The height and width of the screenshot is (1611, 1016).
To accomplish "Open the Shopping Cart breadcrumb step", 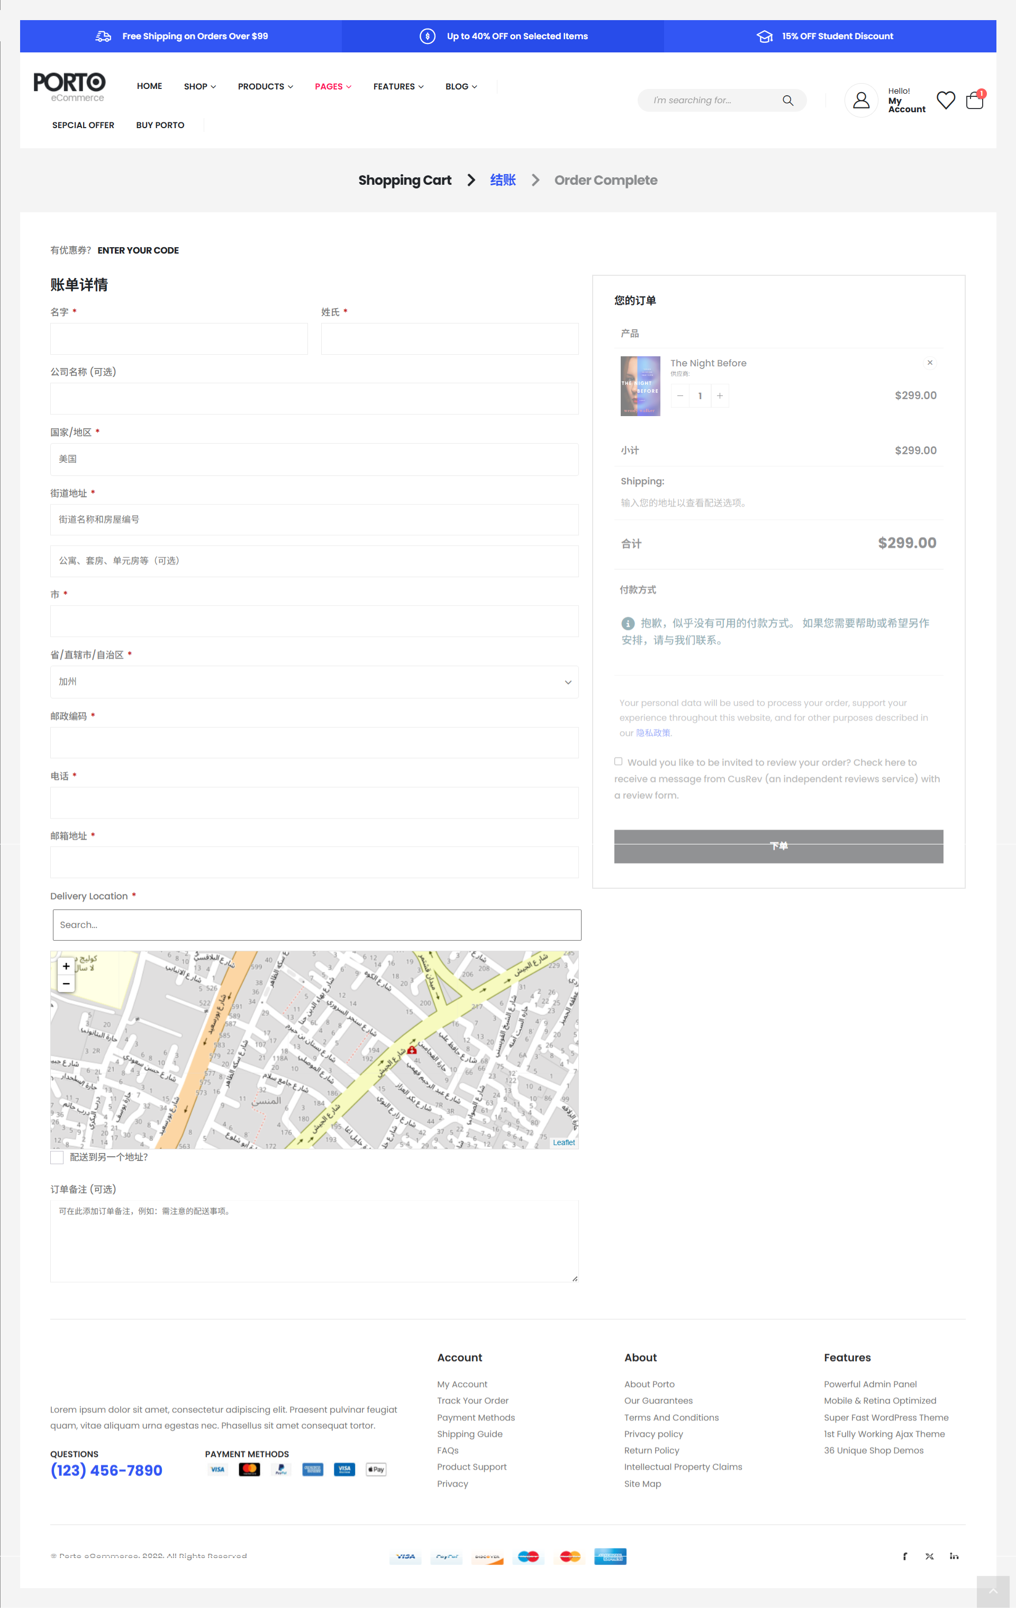I will (x=405, y=180).
